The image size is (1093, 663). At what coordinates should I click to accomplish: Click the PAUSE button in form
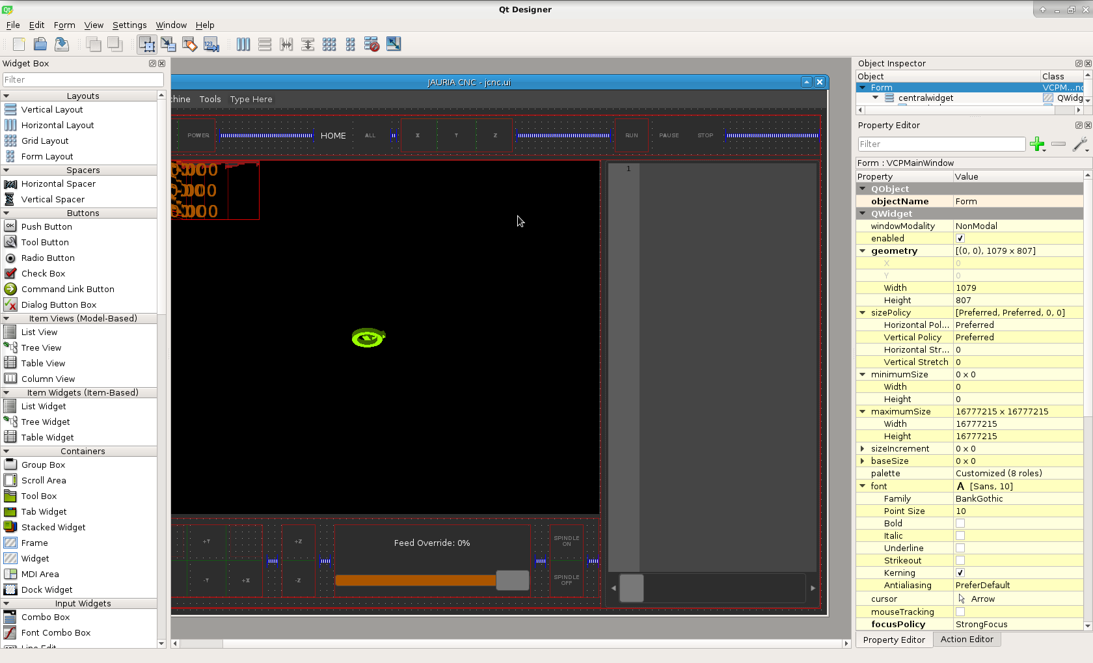[x=669, y=136]
